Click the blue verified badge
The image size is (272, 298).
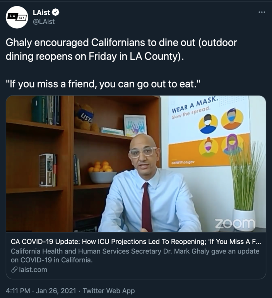point(56,13)
